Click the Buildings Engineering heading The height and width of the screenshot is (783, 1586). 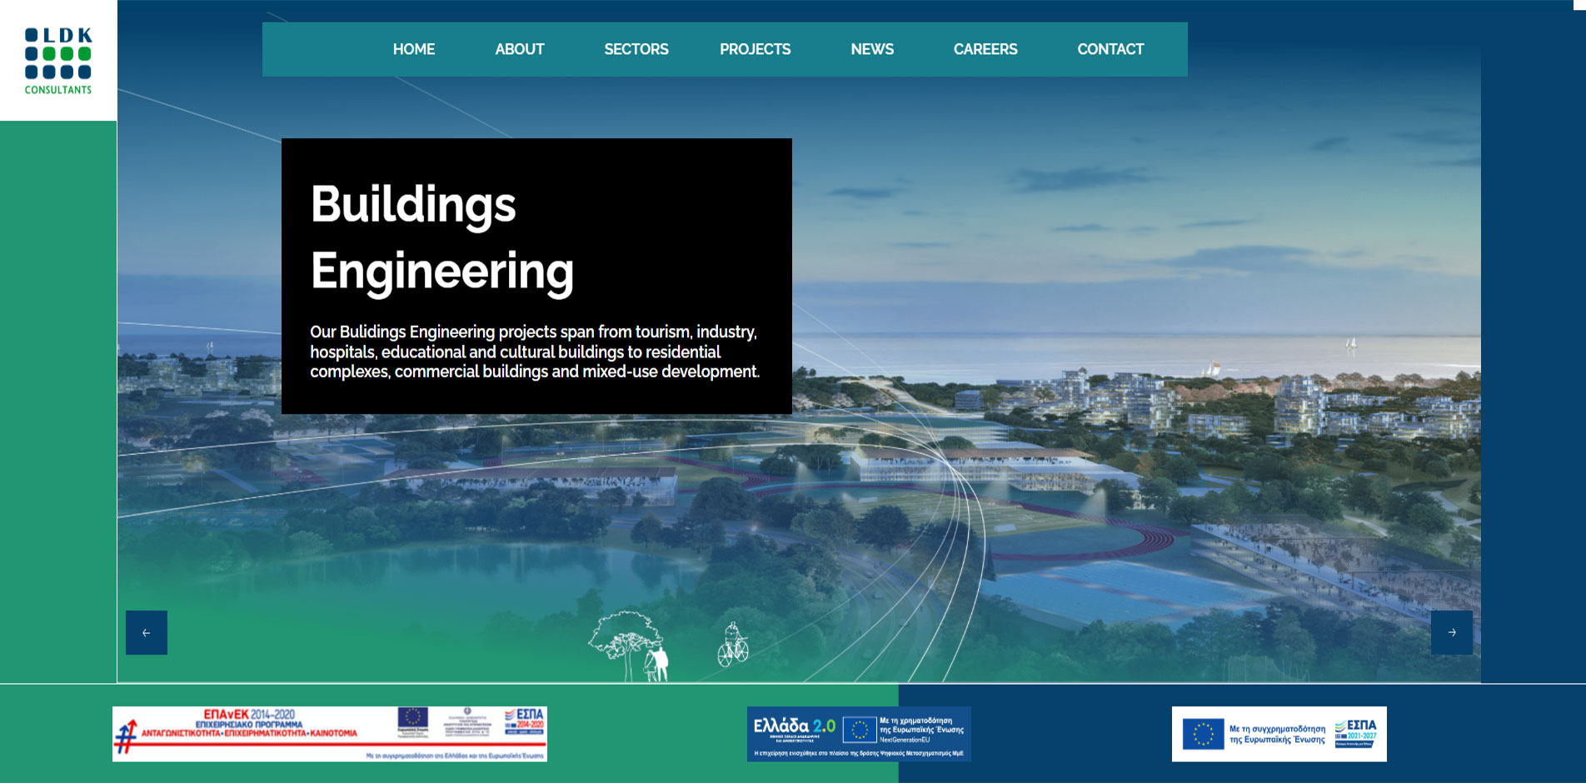click(441, 237)
